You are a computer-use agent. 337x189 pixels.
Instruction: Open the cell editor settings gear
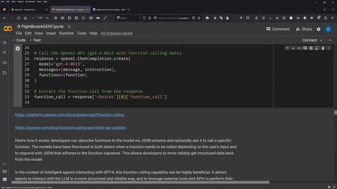pyautogui.click(x=311, y=48)
